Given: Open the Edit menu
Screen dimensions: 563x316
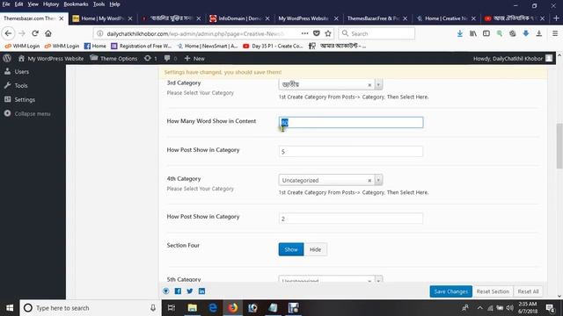Looking at the screenshot, I should [18, 4].
